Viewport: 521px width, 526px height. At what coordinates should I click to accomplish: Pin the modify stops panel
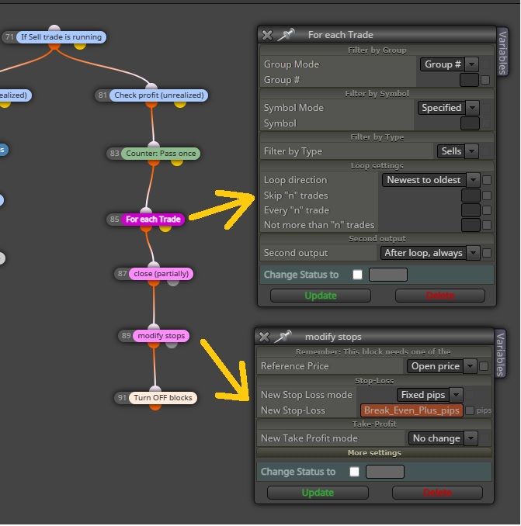(283, 337)
